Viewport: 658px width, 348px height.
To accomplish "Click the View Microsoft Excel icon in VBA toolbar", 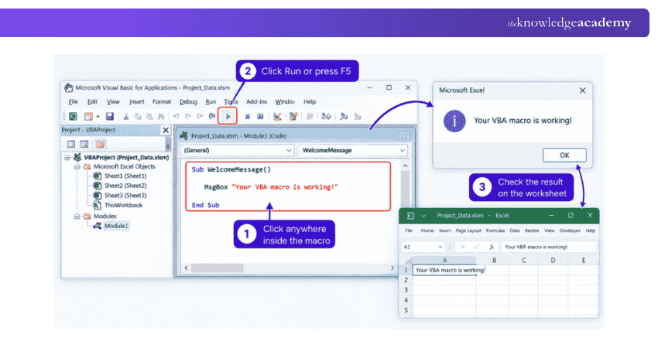I will [73, 116].
